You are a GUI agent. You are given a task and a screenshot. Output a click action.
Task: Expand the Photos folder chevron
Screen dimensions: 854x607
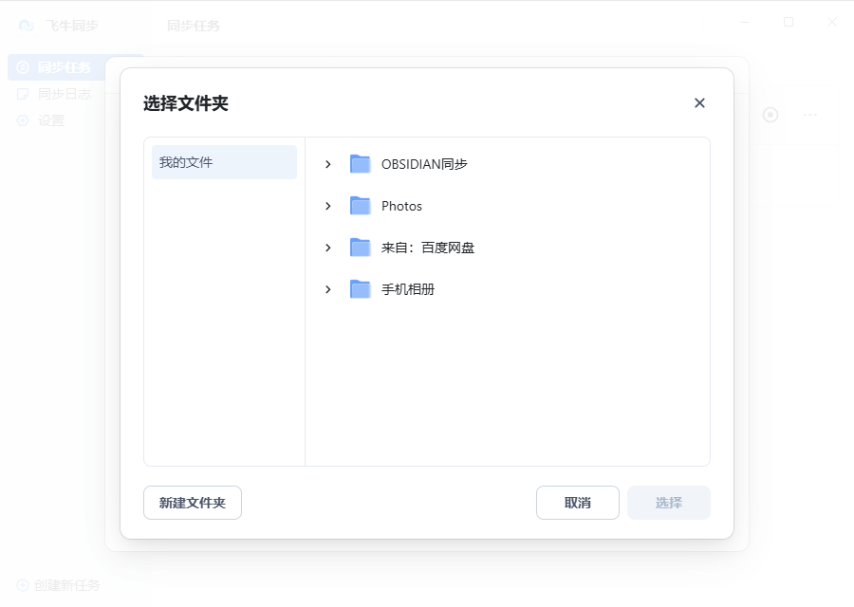[x=328, y=206]
